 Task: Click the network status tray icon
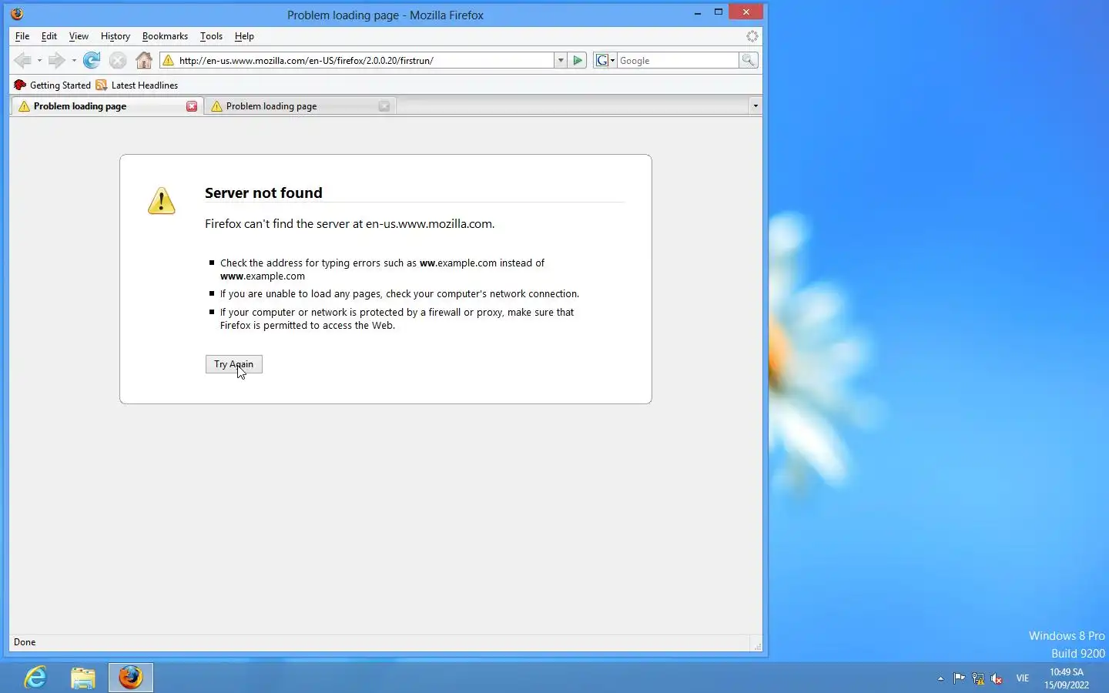tap(978, 678)
